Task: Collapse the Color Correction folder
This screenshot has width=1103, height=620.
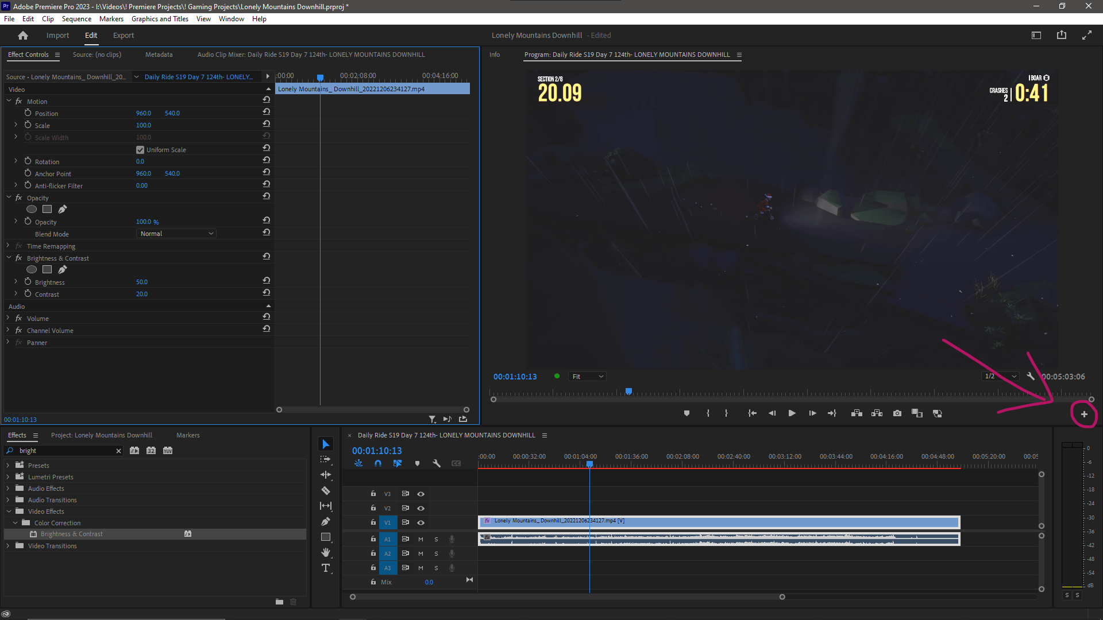Action: [x=16, y=522]
